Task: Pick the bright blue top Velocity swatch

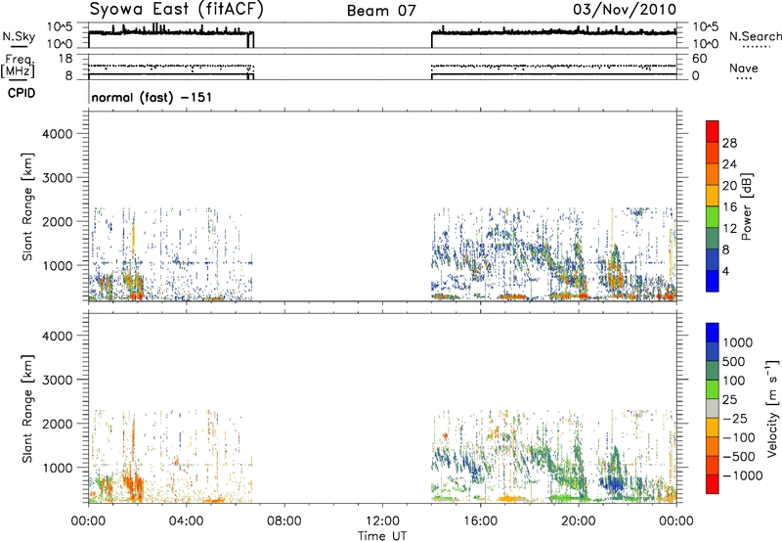Action: pyautogui.click(x=713, y=333)
